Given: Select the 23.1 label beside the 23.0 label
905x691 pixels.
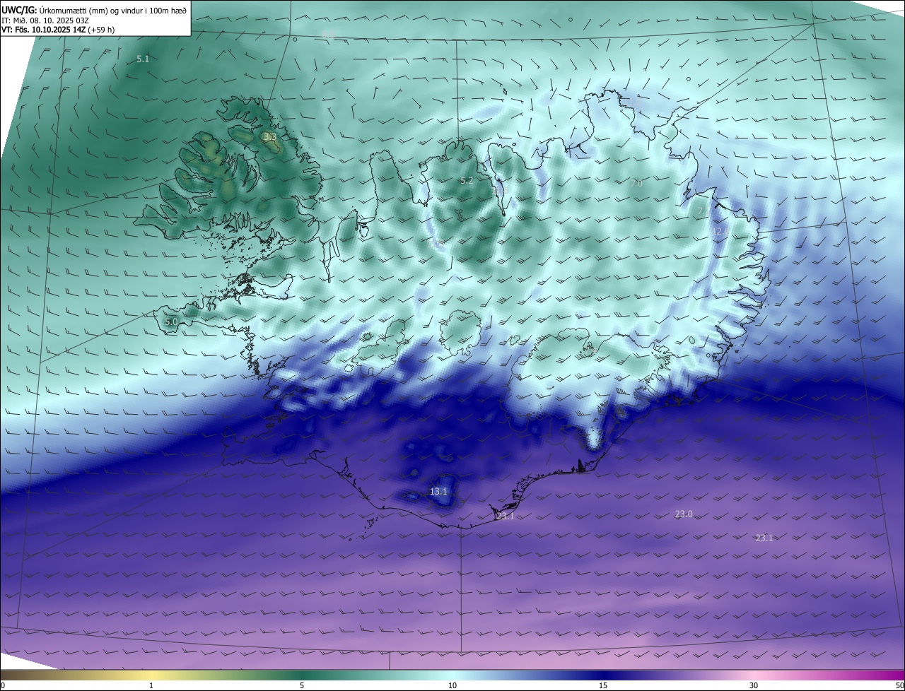Looking at the screenshot, I should 764,538.
